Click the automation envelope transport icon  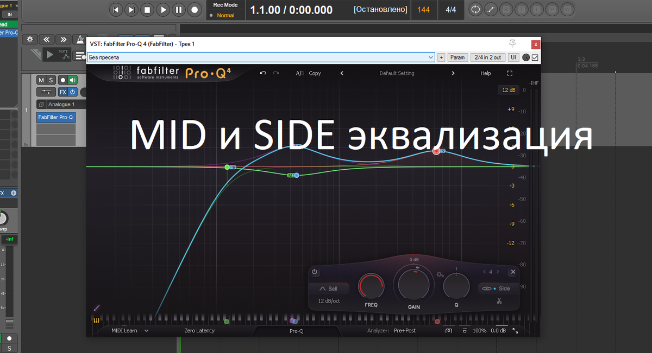tap(491, 9)
